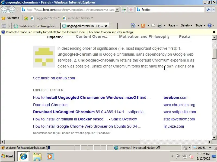Open Web Slice Gallery dropdown

click(x=78, y=18)
